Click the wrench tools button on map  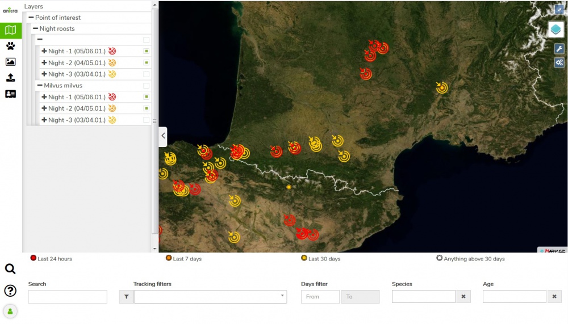559,49
